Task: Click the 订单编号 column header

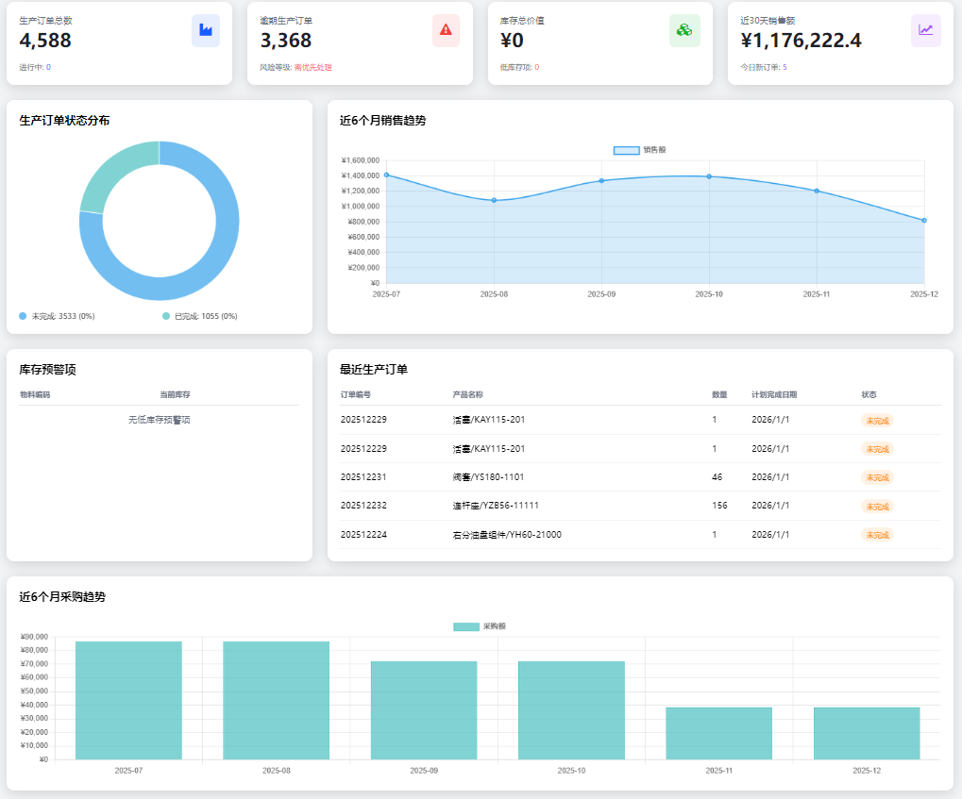Action: 356,394
